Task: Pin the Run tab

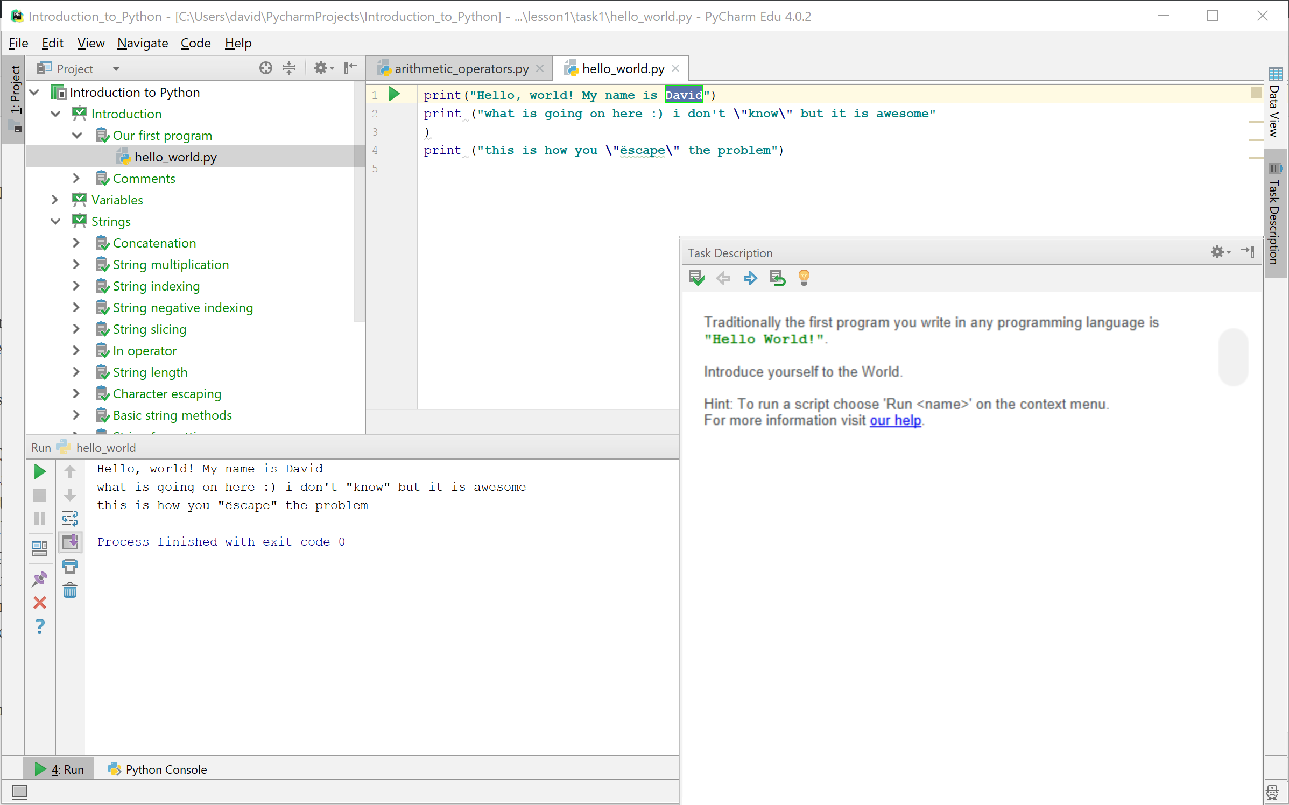Action: click(40, 579)
